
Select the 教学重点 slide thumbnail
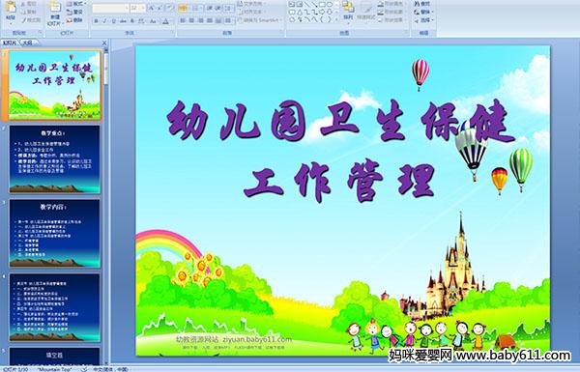pos(54,159)
